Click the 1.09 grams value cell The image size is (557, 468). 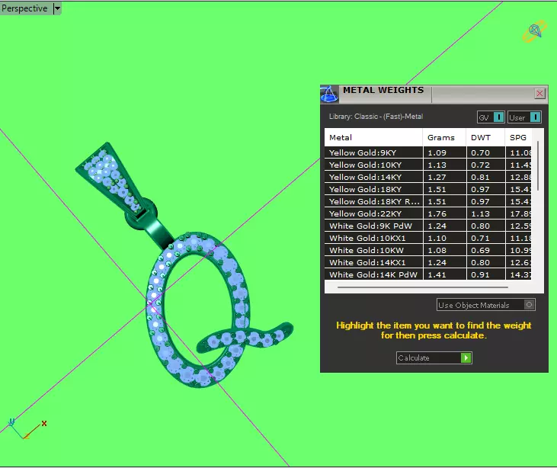point(445,152)
